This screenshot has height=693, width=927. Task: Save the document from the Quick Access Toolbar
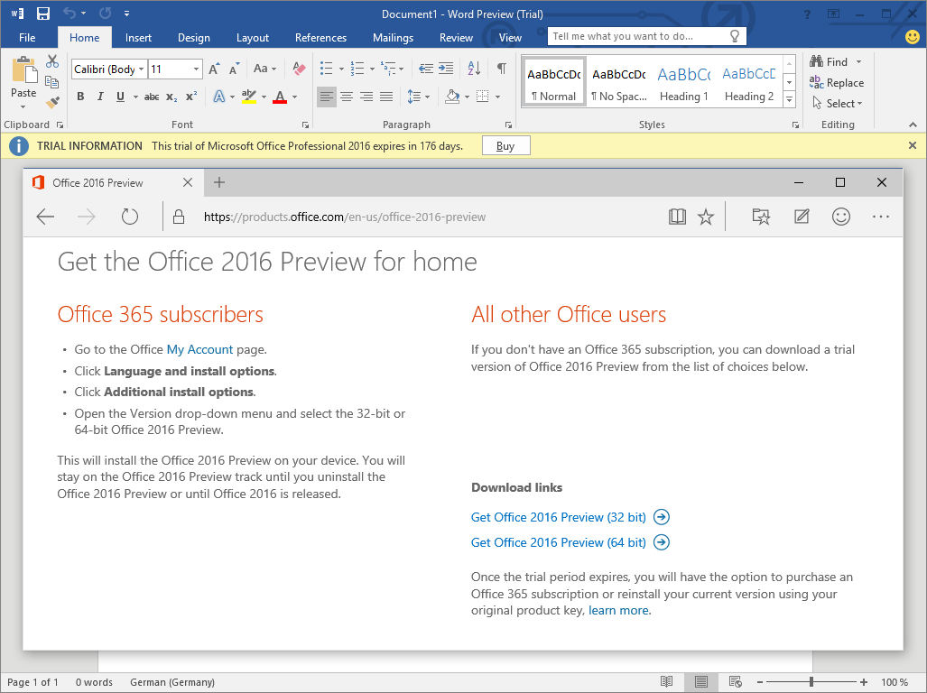point(43,14)
